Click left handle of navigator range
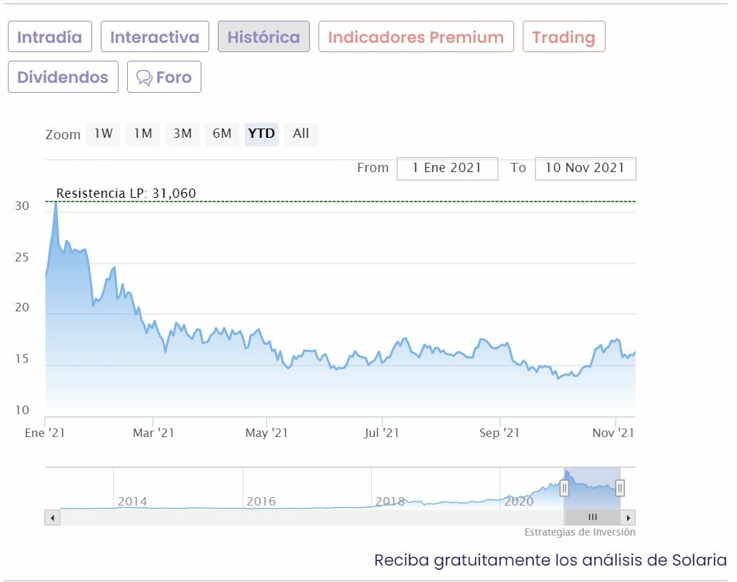 pos(564,488)
